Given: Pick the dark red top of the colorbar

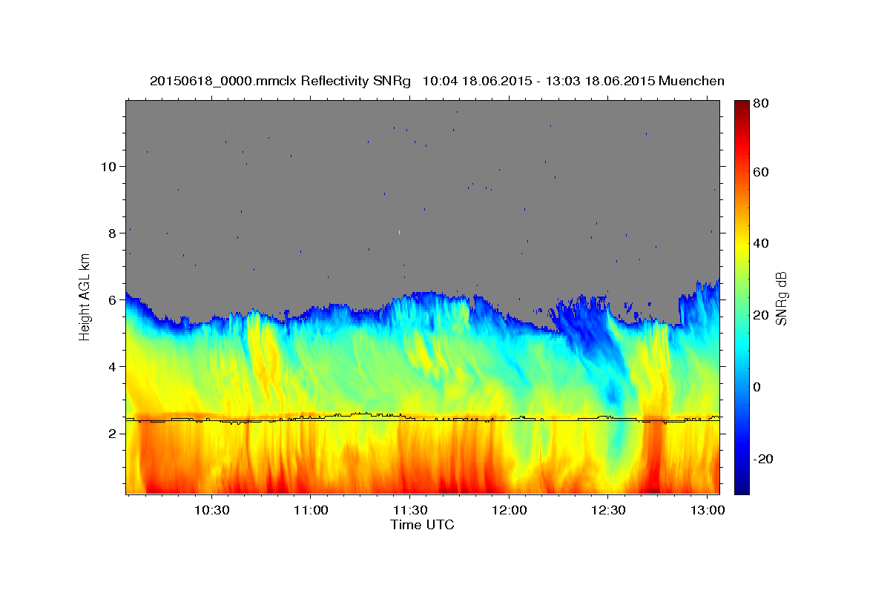Looking at the screenshot, I should 742,105.
